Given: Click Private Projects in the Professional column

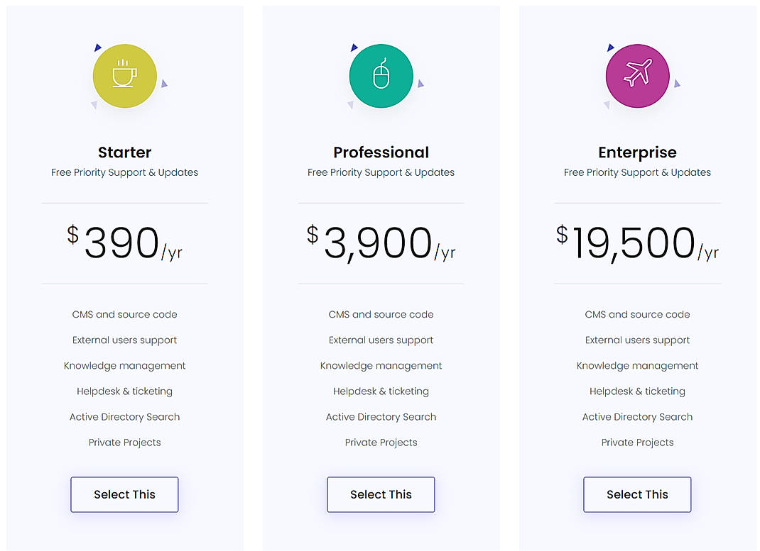Looking at the screenshot, I should click(x=381, y=442).
